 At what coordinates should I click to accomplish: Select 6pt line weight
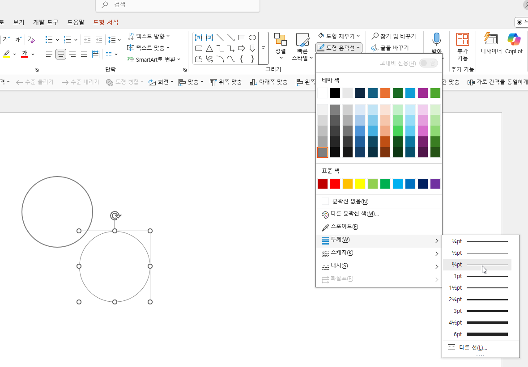point(477,334)
